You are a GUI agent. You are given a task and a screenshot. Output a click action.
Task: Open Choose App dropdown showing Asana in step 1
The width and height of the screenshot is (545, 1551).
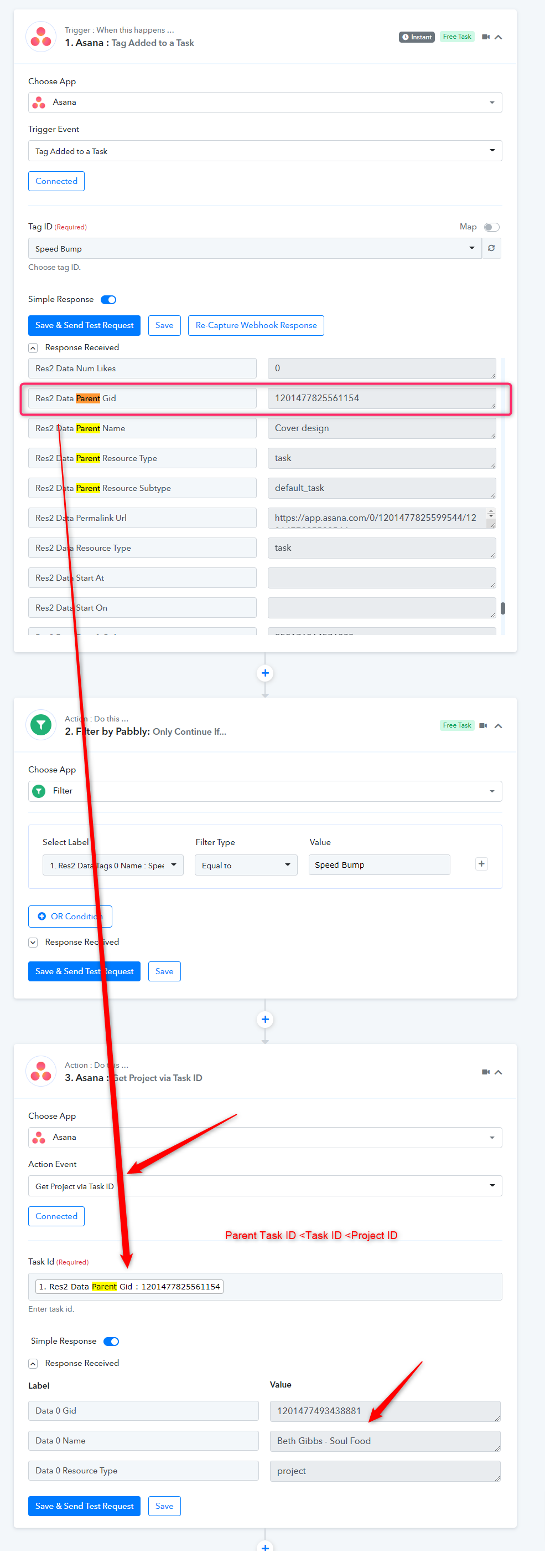pyautogui.click(x=265, y=103)
